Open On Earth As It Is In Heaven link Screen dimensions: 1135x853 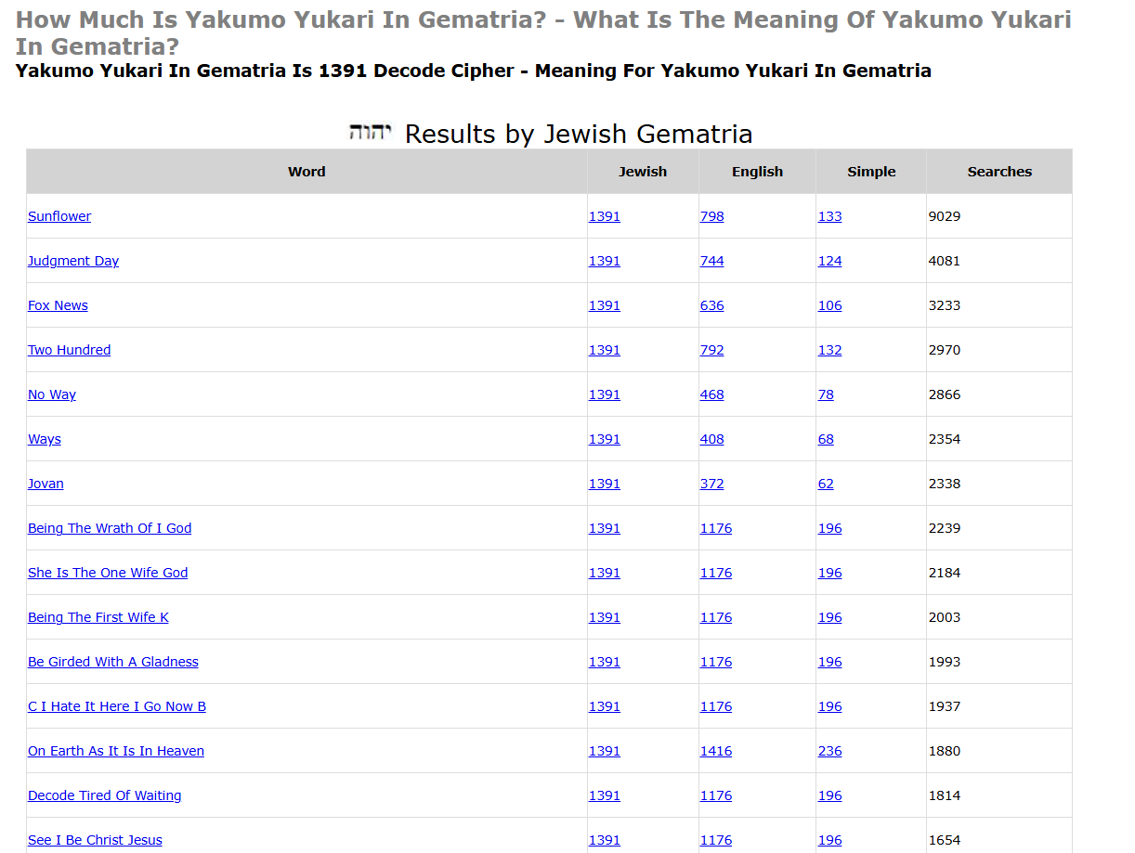116,751
